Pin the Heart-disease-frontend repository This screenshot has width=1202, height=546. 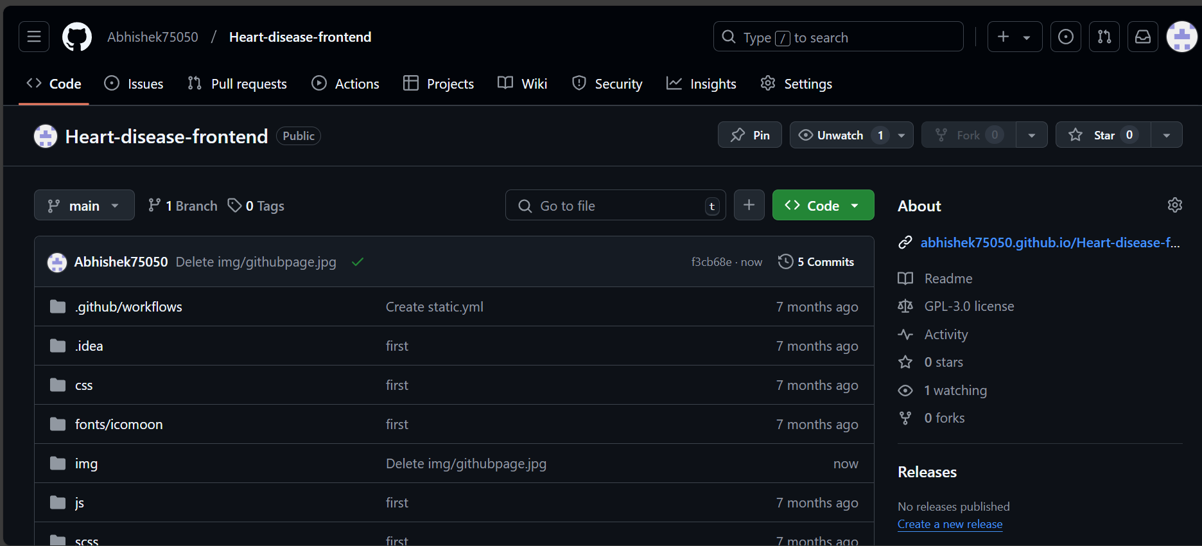[750, 135]
